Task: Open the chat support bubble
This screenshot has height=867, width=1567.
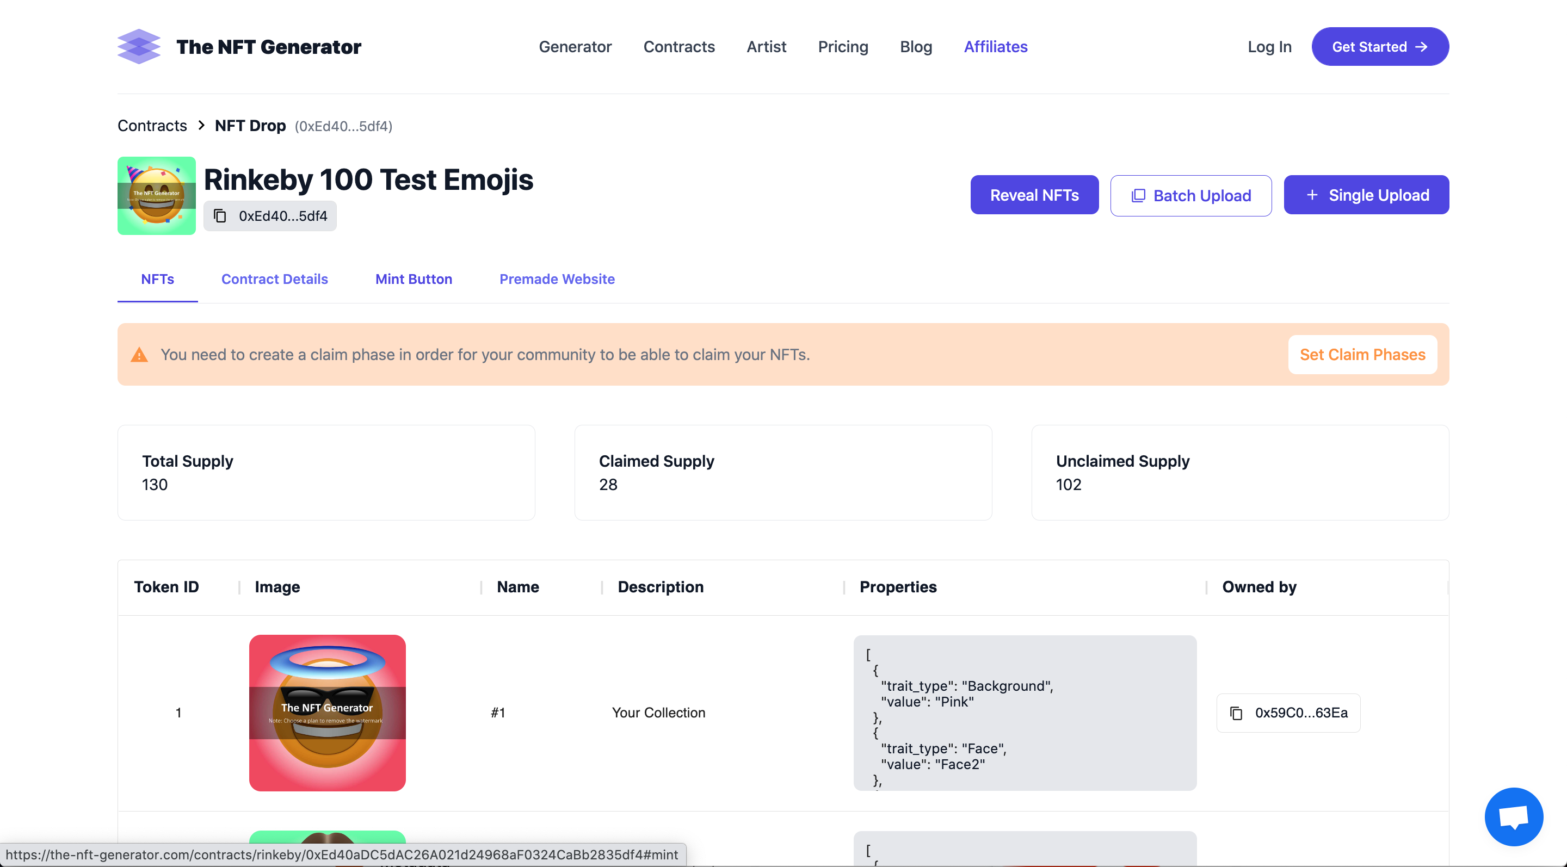Action: click(1514, 816)
